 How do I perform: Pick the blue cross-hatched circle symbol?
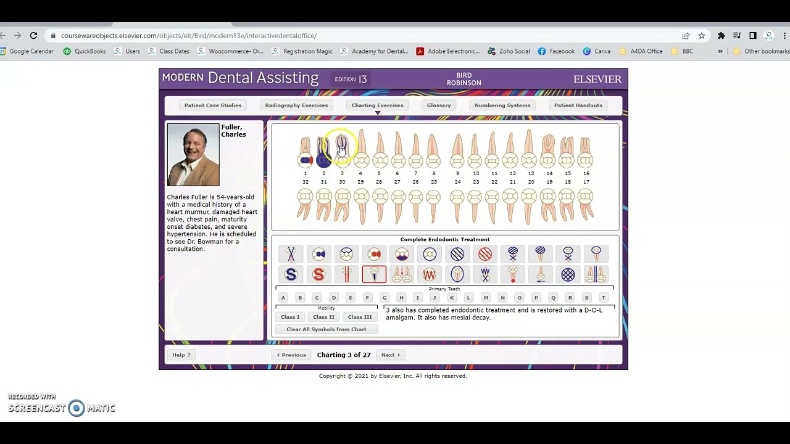[568, 274]
